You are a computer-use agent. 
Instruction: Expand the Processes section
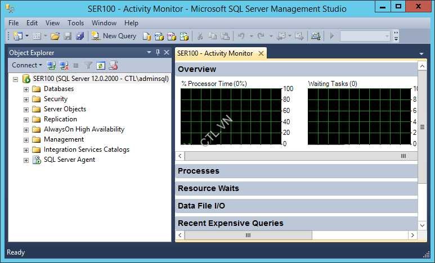click(x=297, y=171)
